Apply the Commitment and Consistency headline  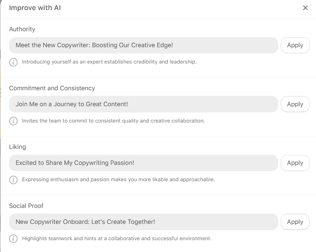coord(295,104)
